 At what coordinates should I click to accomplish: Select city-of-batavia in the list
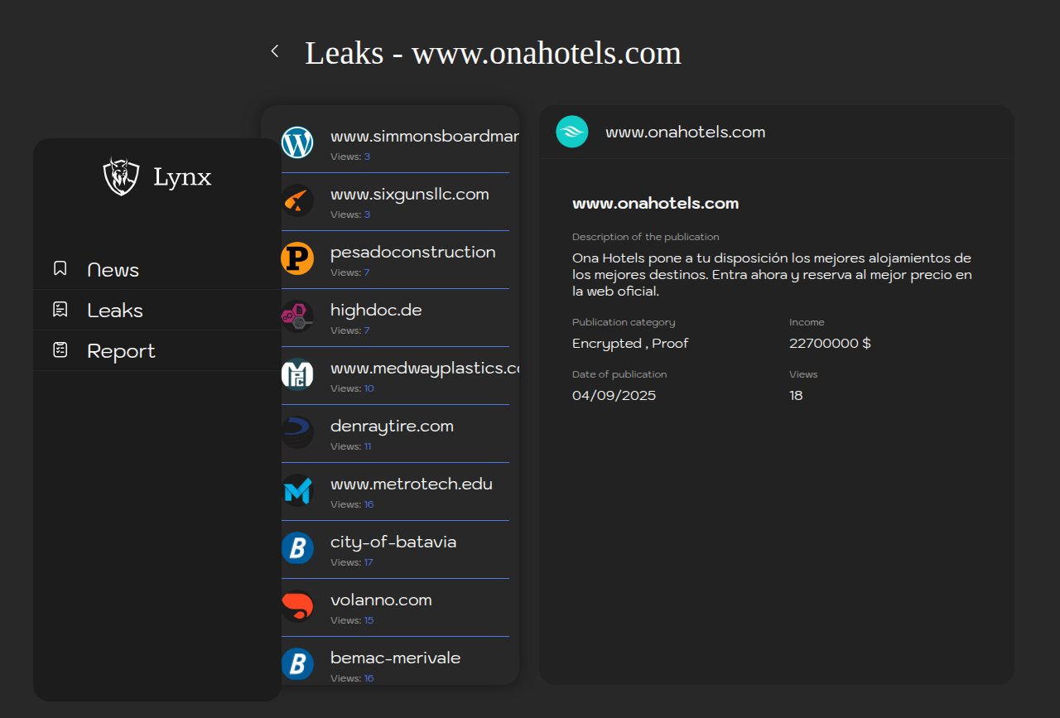tap(395, 549)
